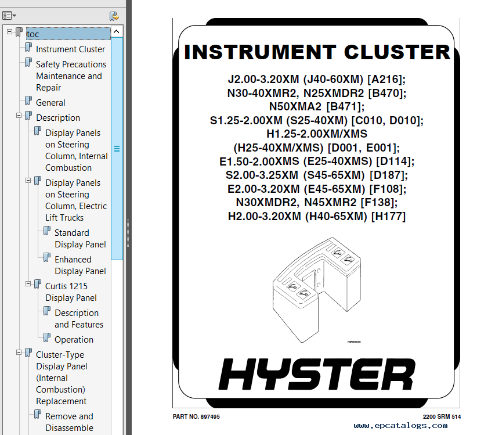
Task: Click the J2.00-3.20XM (J40-60XM) [A216] line
Action: [x=317, y=80]
